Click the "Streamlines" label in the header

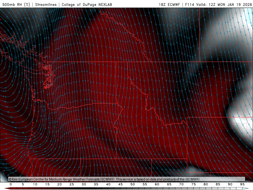(46, 4)
